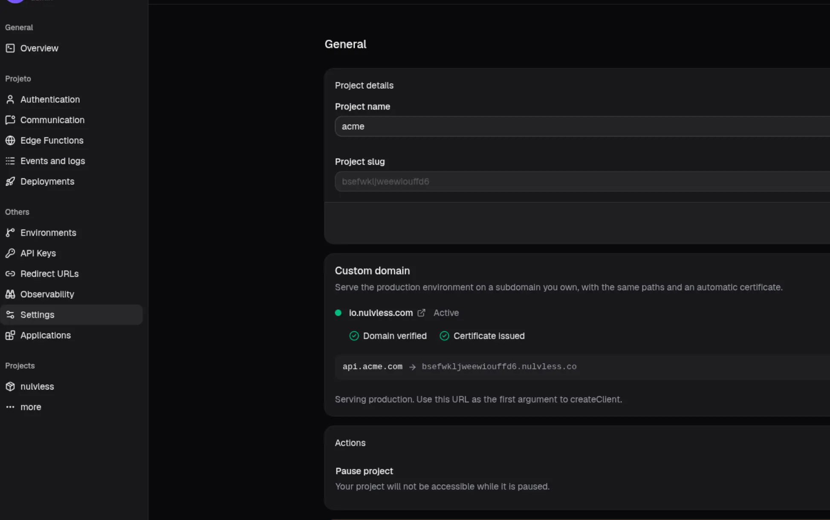Screen dimensions: 830x520
Task: Navigate to Edge Functions
Action: [72, 140]
